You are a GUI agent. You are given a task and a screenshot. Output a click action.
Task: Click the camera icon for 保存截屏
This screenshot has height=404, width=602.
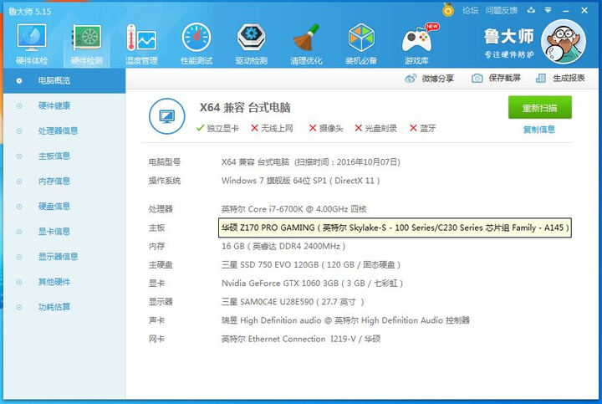pos(477,79)
